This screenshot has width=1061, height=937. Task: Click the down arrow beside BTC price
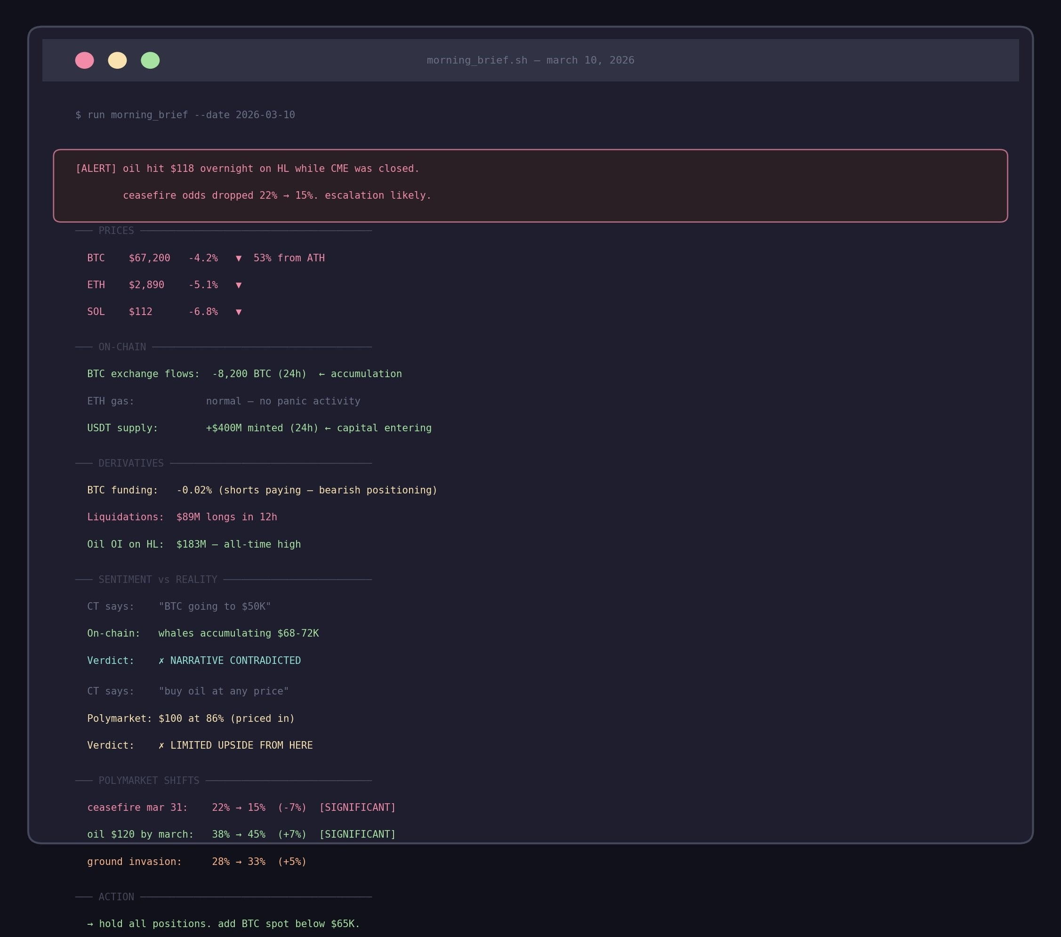(239, 258)
